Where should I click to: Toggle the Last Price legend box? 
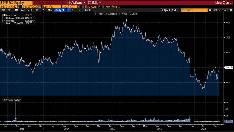(x=4, y=15)
